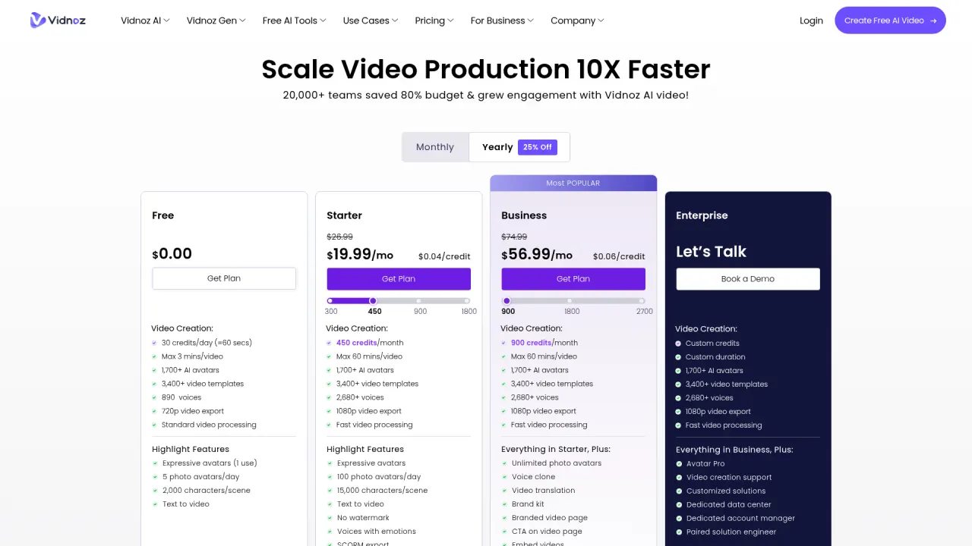Click Dedicated account manager text
This screenshot has height=546, width=972.
tap(740, 519)
